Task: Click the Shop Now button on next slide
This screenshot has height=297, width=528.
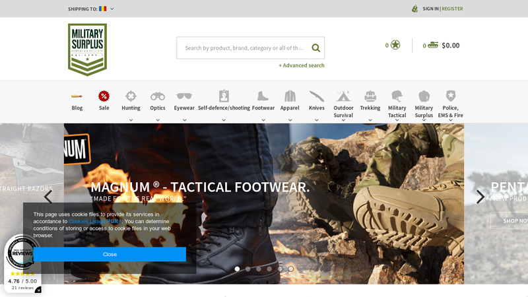Action: (x=509, y=220)
